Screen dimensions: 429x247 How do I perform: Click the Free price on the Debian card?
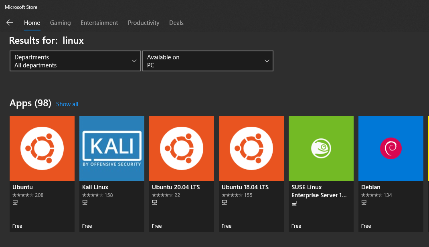[x=366, y=226]
